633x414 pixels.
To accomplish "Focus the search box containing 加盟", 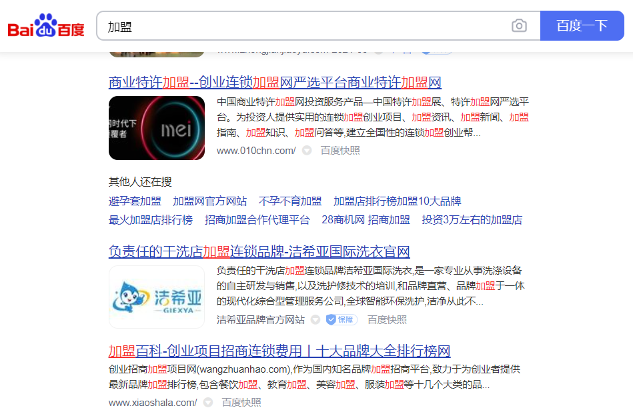I will pyautogui.click(x=300, y=26).
